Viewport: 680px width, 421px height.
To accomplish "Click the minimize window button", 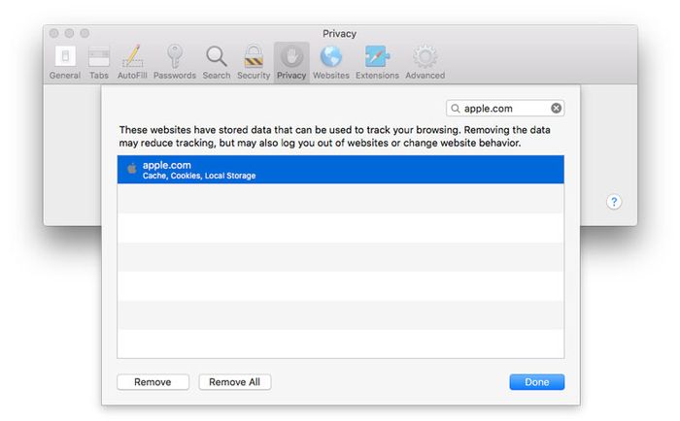I will [69, 33].
